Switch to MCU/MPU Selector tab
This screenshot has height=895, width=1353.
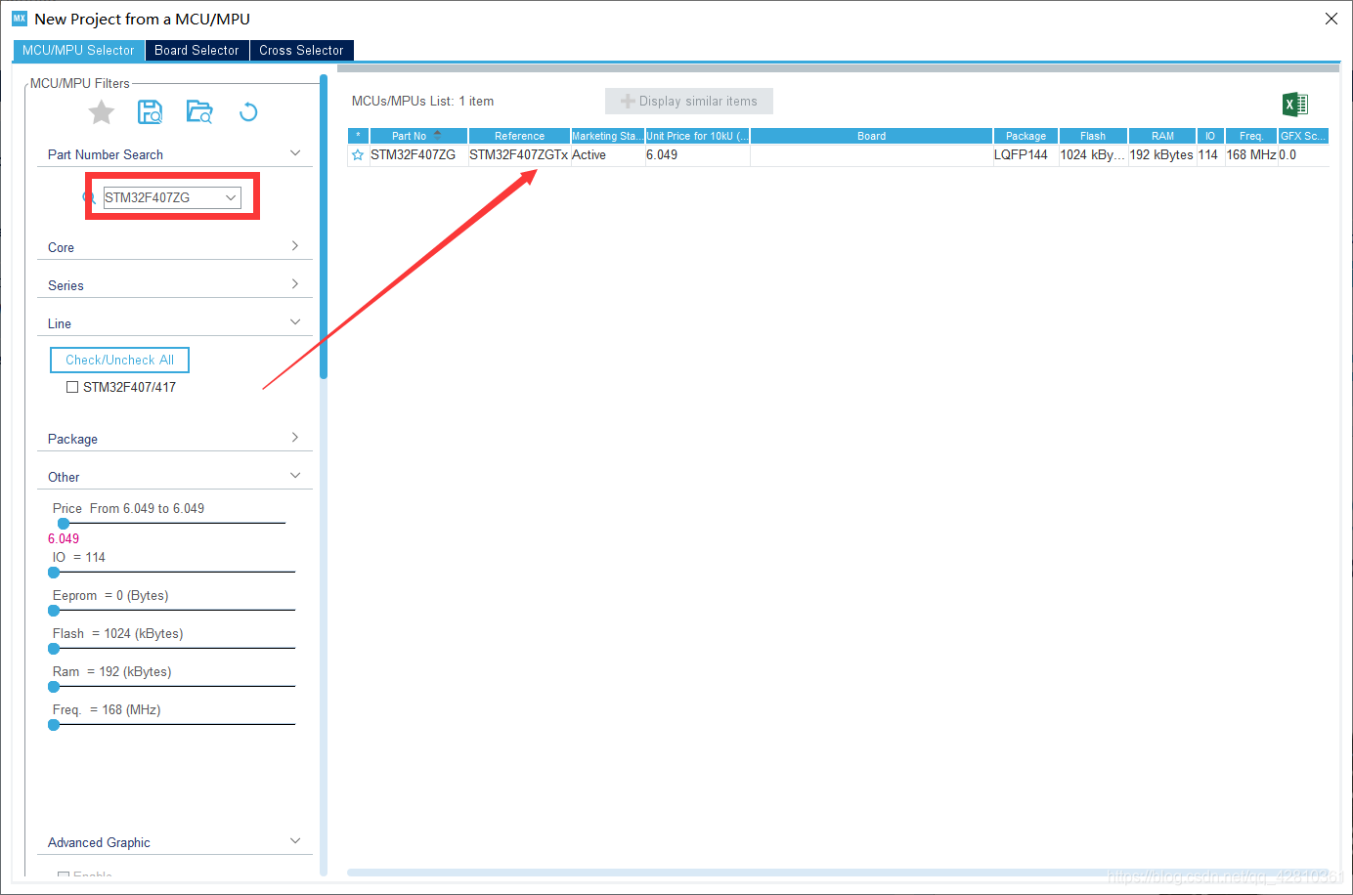click(78, 51)
